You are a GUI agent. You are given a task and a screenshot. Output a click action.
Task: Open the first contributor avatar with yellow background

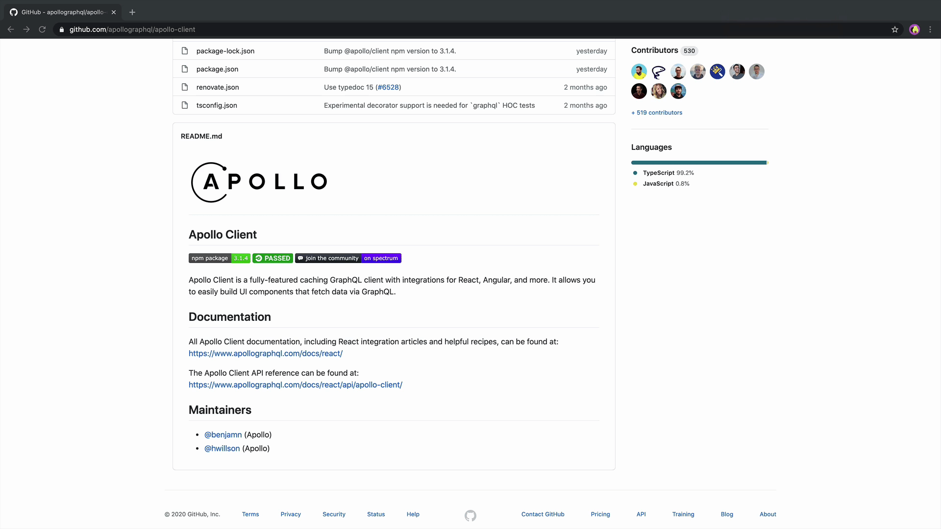coord(639,72)
